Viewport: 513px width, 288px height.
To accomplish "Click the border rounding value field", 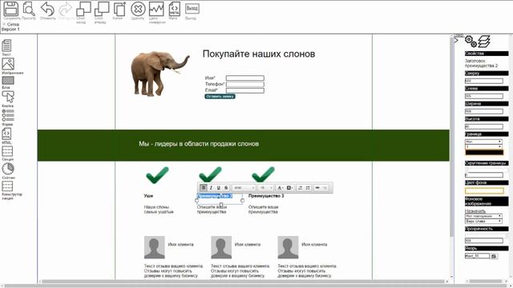I will click(484, 175).
